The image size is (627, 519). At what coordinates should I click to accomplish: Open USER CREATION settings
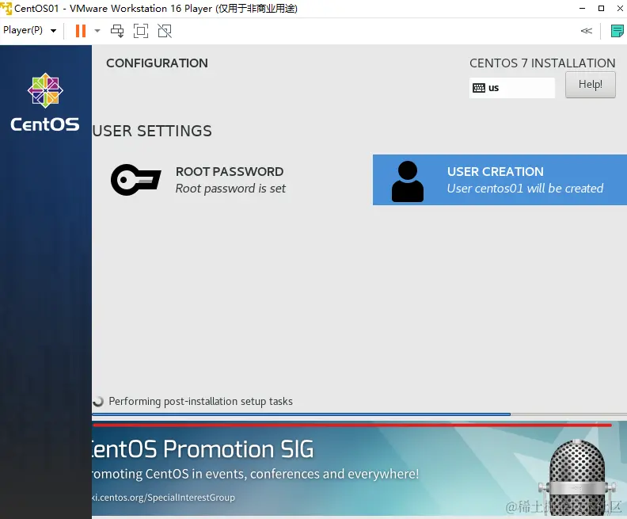click(x=500, y=180)
